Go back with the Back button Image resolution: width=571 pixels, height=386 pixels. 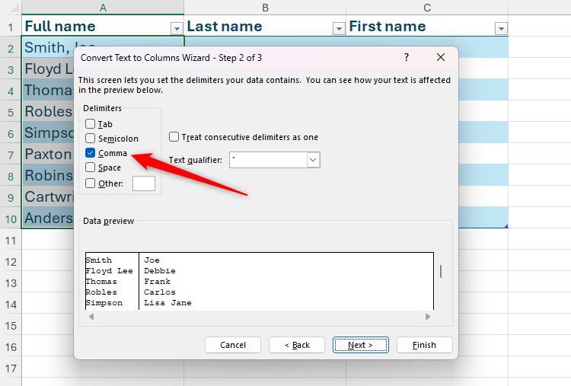(297, 345)
